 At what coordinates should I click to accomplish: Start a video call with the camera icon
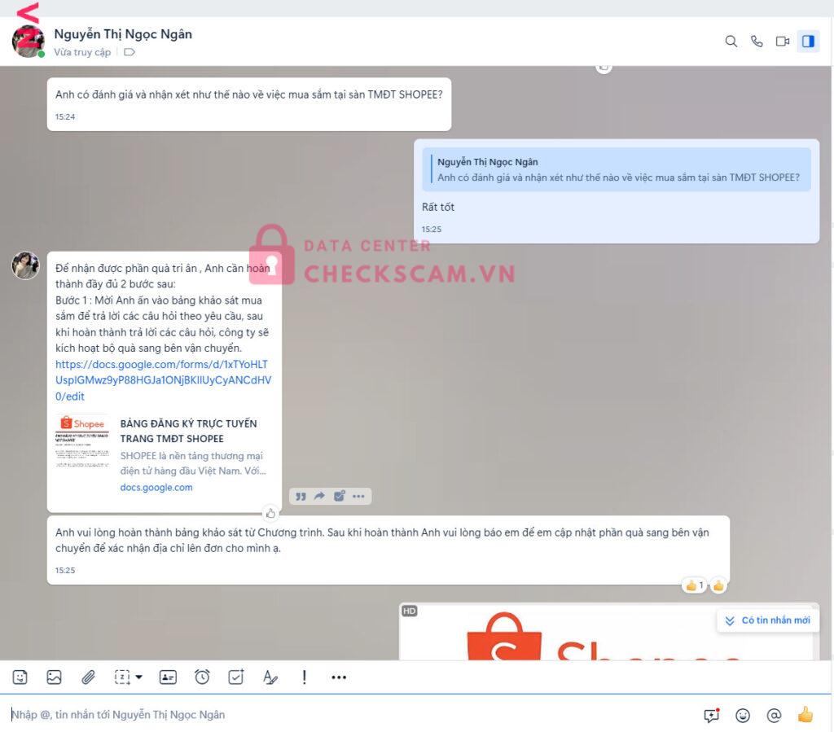point(783,42)
